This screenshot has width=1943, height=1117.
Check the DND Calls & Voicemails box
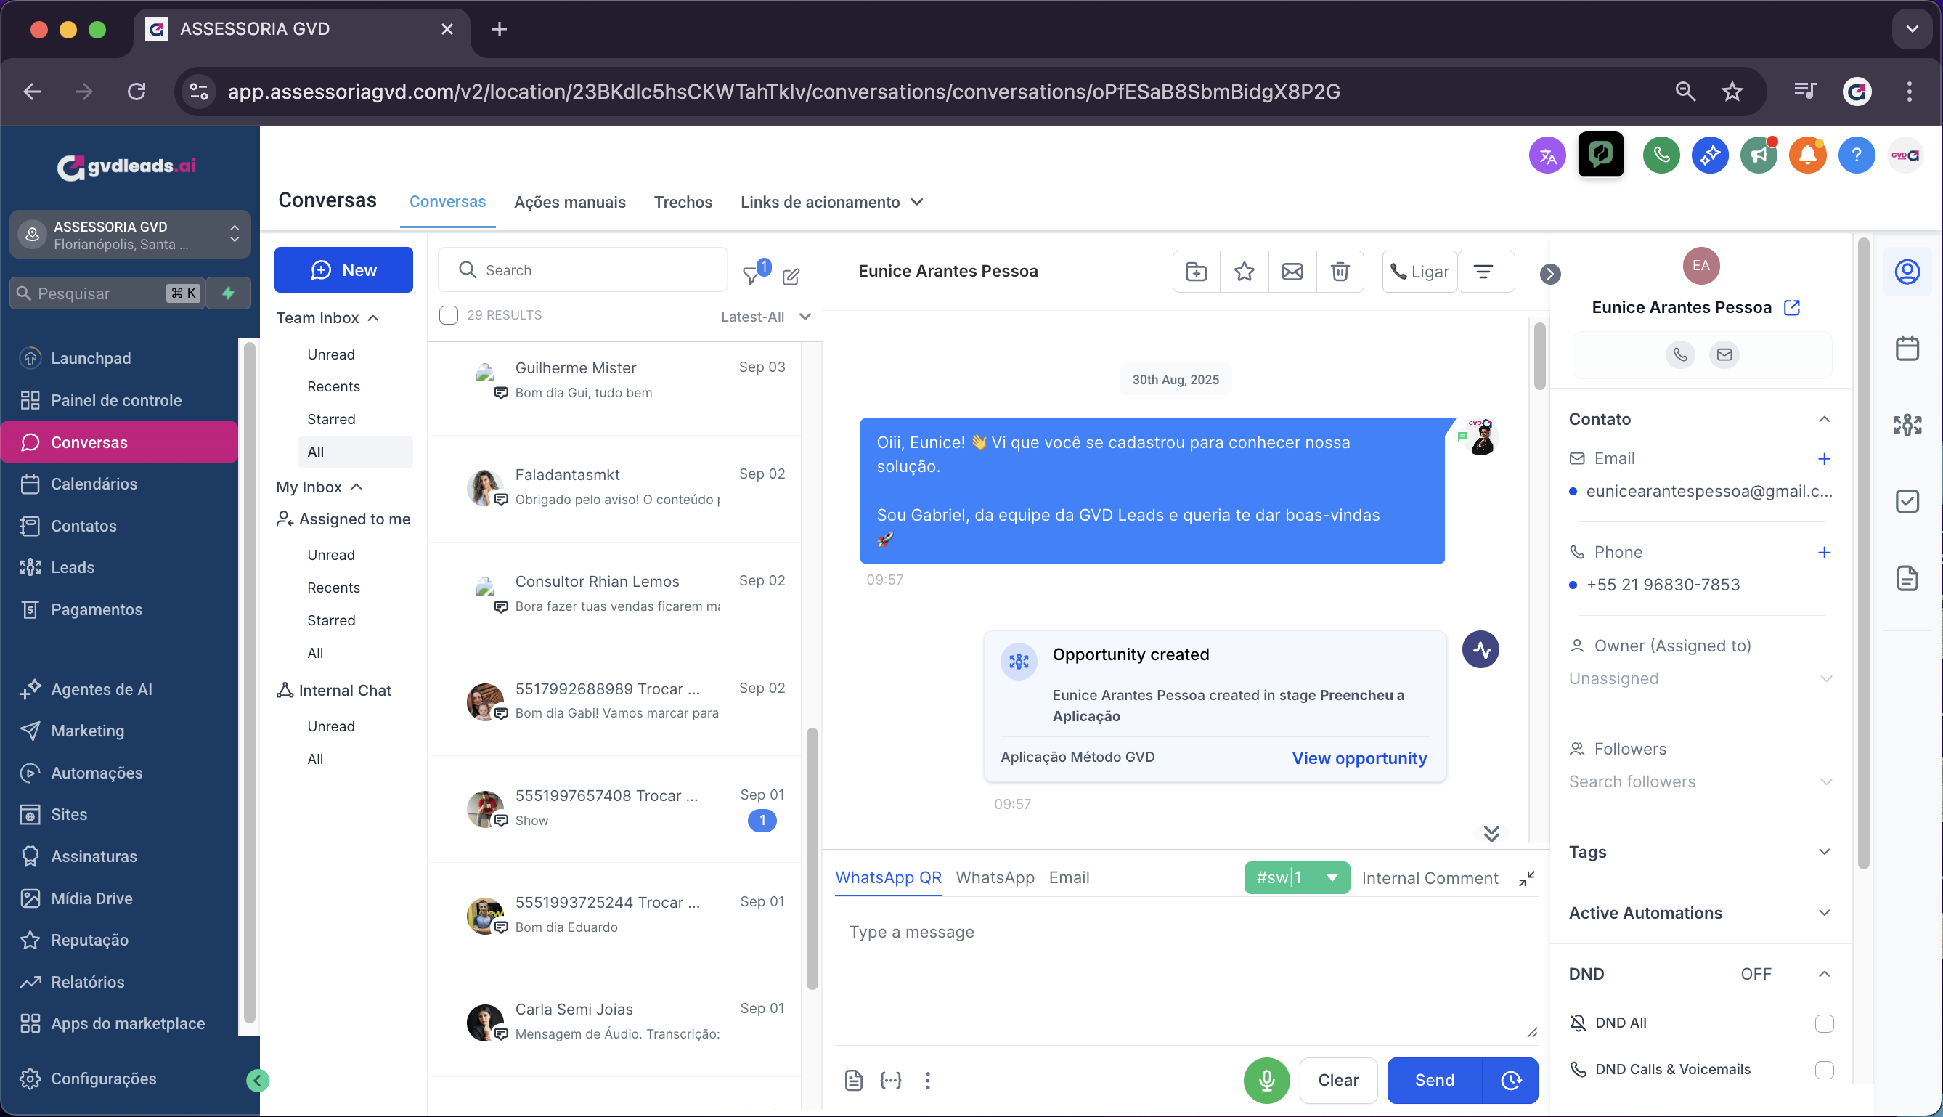click(1823, 1070)
